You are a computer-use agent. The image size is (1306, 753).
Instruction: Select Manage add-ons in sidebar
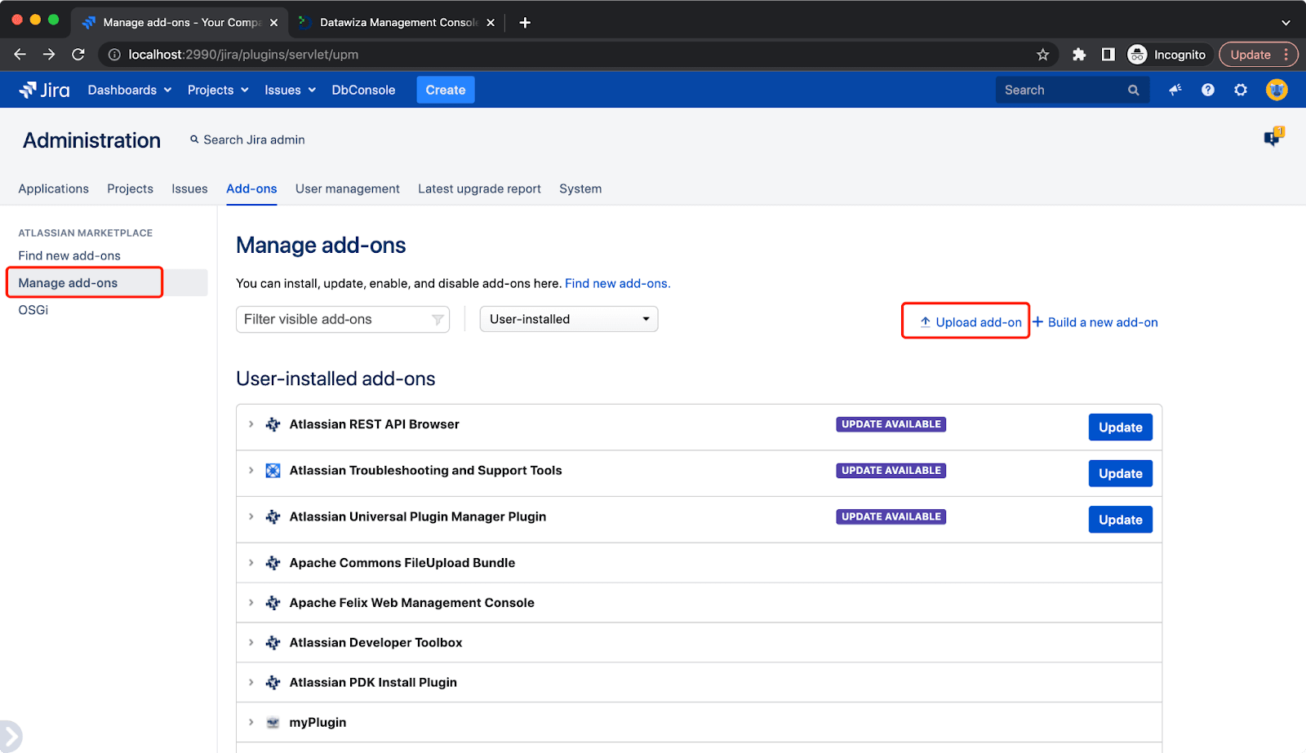[68, 283]
